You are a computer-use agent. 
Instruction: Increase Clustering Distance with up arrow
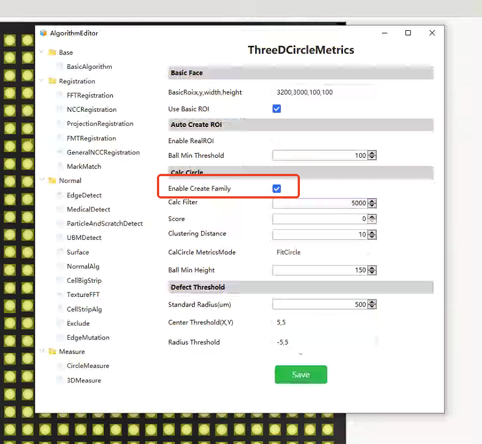(x=372, y=232)
